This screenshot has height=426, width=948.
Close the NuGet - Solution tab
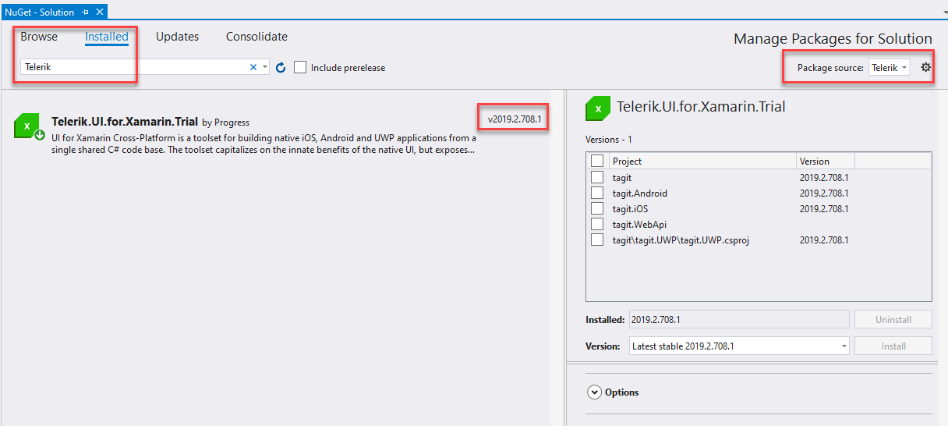point(99,12)
